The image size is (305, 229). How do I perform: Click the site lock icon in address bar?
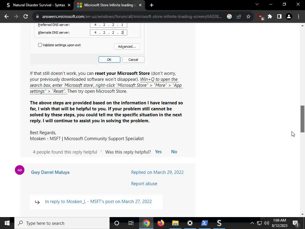tap(38, 17)
